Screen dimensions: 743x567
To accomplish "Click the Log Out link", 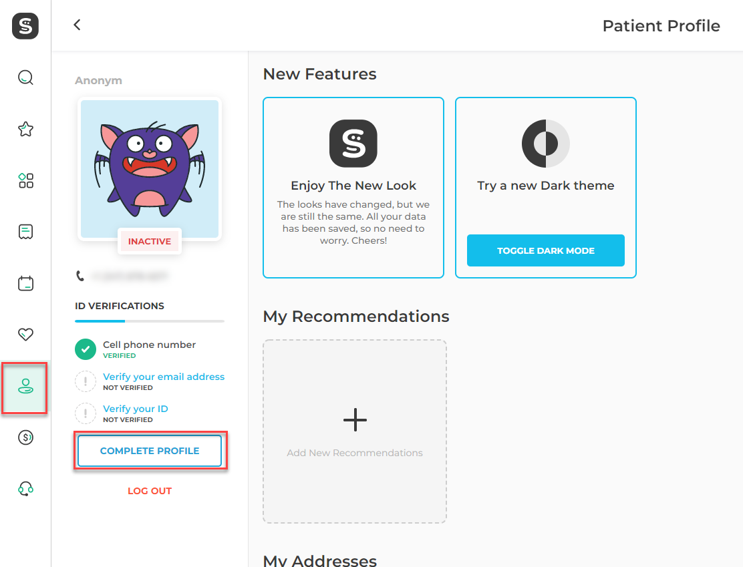I will pyautogui.click(x=150, y=492).
